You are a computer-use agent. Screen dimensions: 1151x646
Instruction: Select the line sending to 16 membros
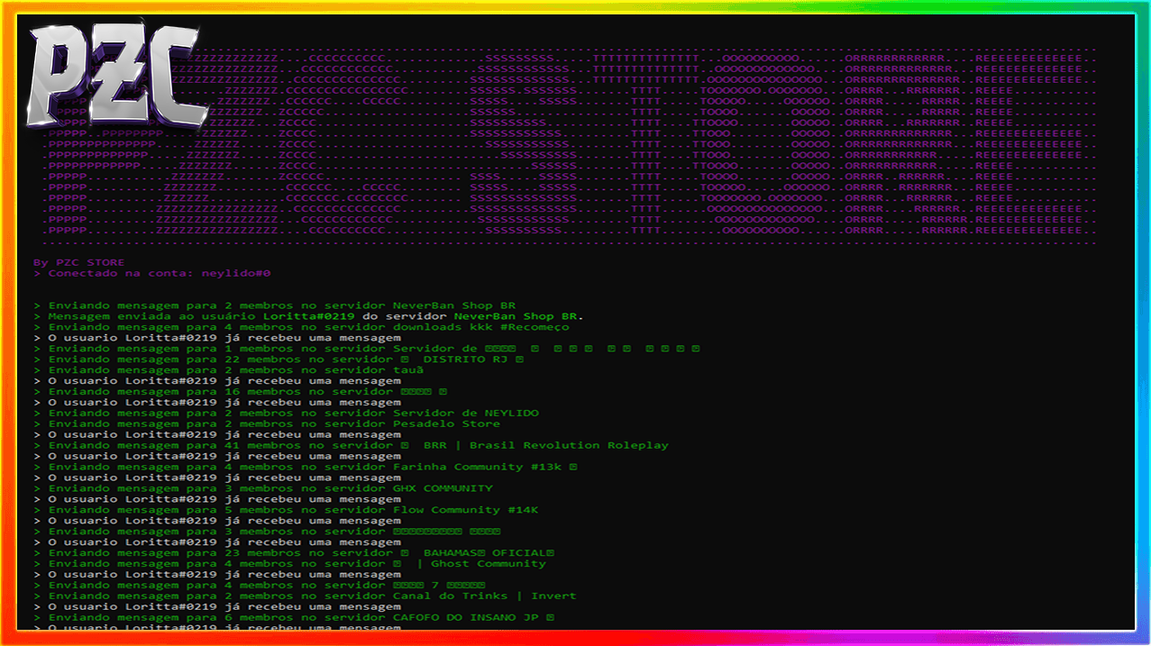point(241,391)
